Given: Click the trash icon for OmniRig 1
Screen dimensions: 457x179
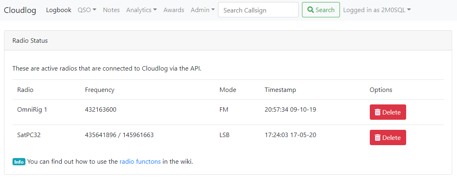Looking at the screenshot, I should (377, 112).
